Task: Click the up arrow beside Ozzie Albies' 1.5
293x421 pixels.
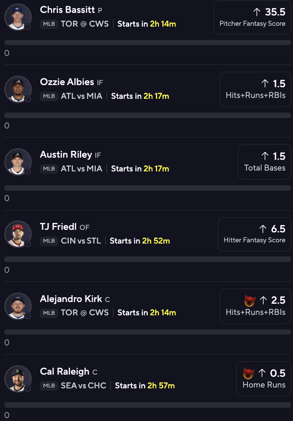Action: point(265,83)
